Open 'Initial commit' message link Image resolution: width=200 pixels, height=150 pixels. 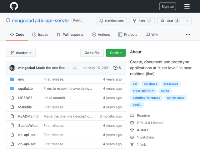[x=54, y=98]
